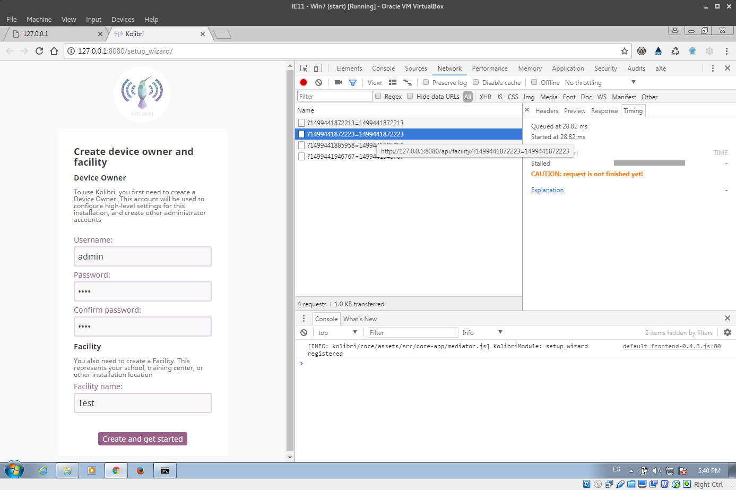Click the W extension icon
736x490 pixels.
point(642,51)
